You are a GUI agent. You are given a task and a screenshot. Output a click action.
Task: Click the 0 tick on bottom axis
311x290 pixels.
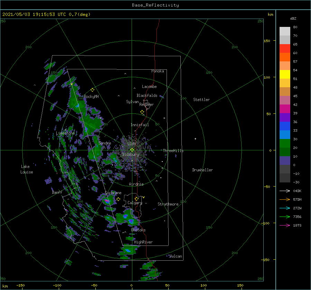(131, 285)
